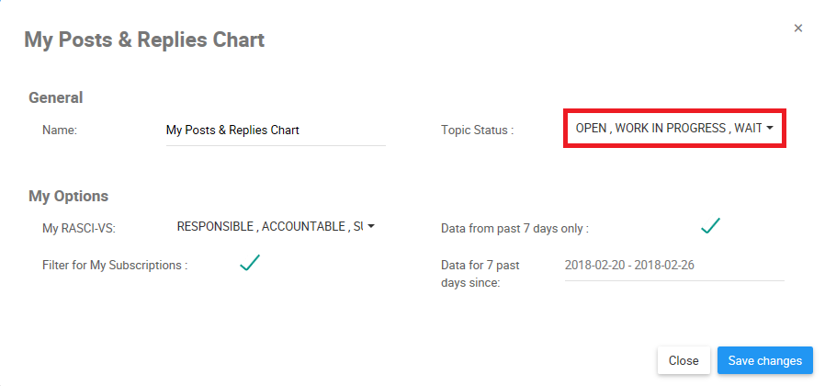
Task: Click the Topic Status dropdown arrow
Action: [x=770, y=129]
